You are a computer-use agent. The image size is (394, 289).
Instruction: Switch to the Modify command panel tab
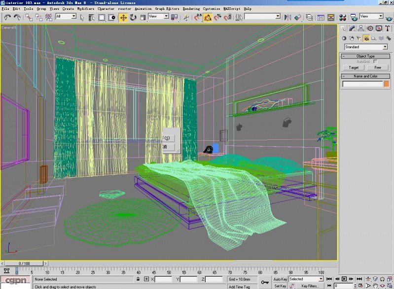[352, 29]
